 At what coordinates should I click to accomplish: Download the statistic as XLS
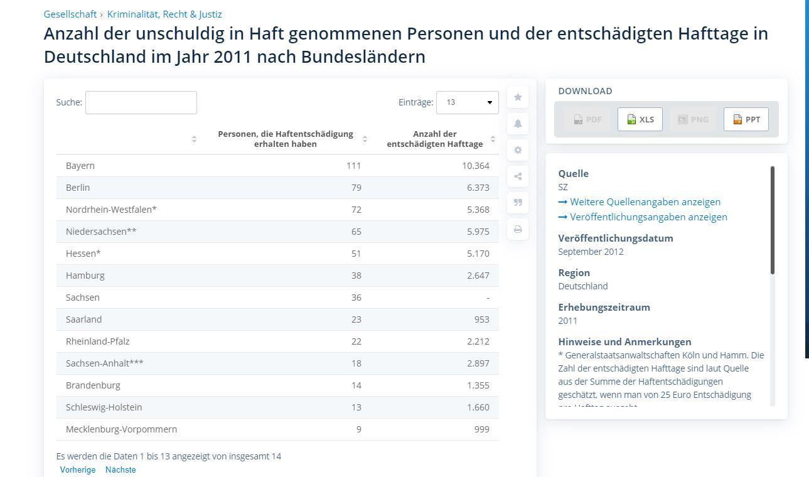[640, 119]
